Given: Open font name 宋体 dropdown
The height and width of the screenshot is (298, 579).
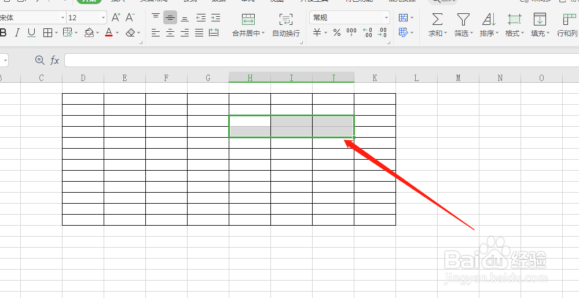Looking at the screenshot, I should [63, 17].
